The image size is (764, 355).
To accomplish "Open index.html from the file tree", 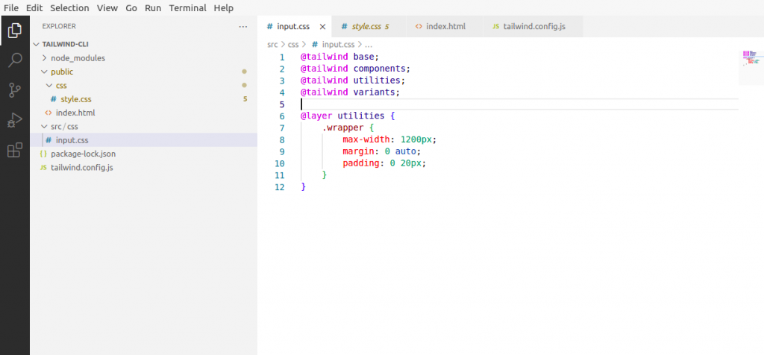I will pos(75,113).
